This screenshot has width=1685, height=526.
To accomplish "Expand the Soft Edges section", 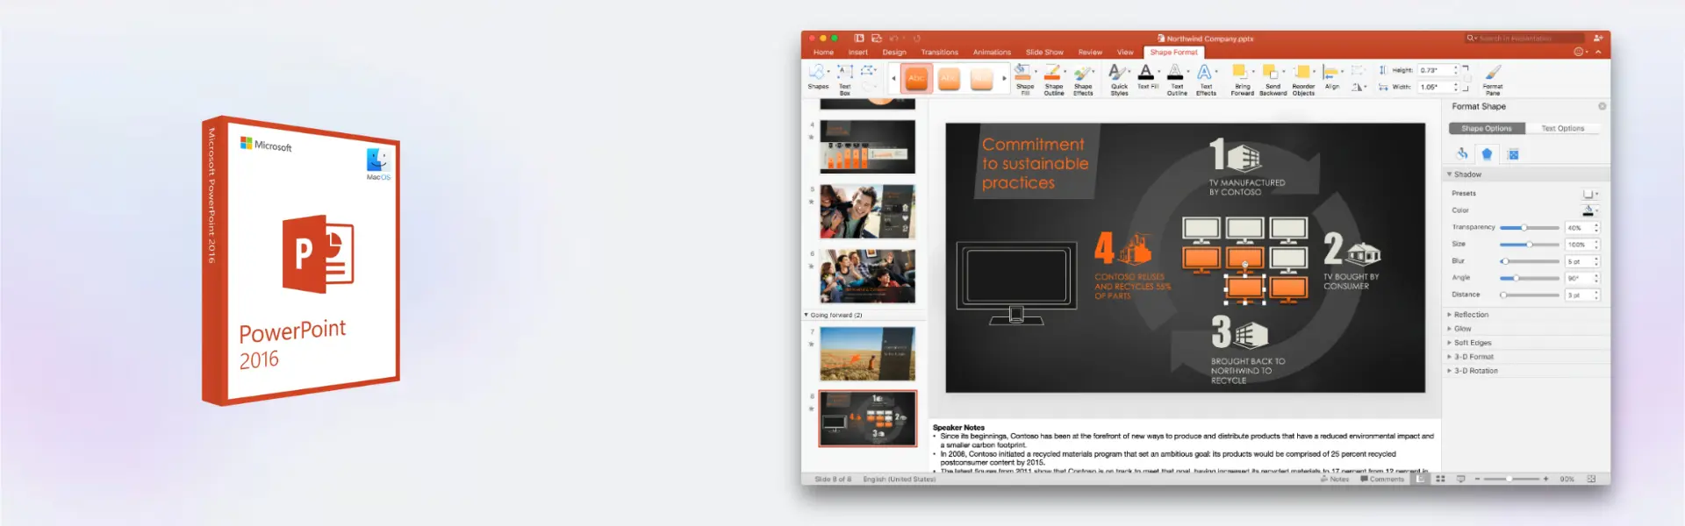I will [x=1449, y=343].
